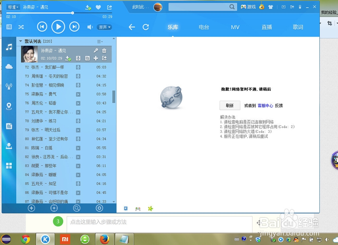Click the microphone icon on current song

[96, 50]
